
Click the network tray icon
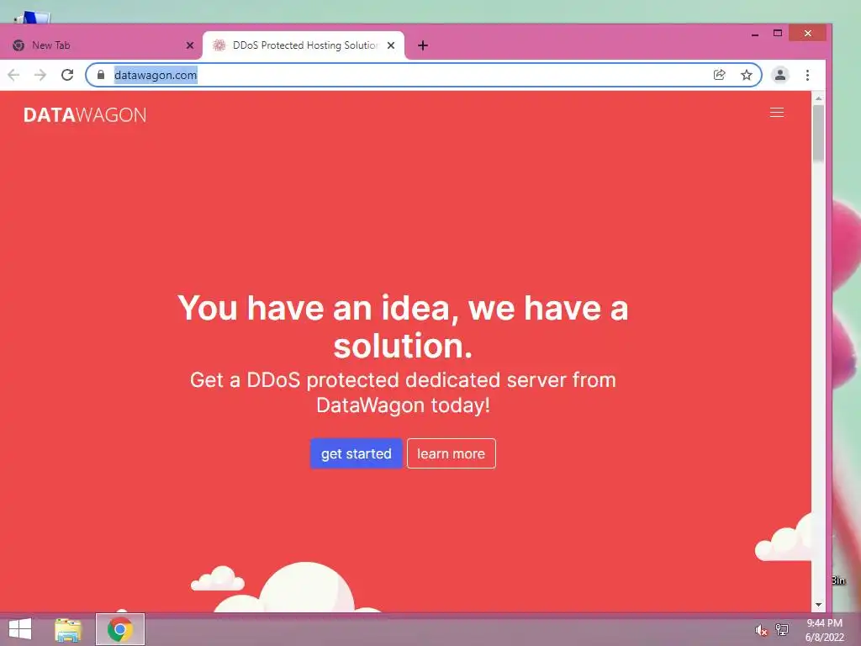pyautogui.click(x=782, y=629)
